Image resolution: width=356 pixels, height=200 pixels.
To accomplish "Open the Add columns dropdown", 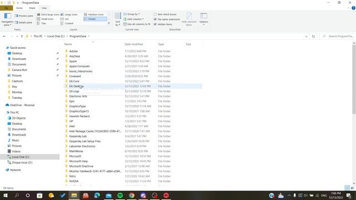I will pos(133,19).
